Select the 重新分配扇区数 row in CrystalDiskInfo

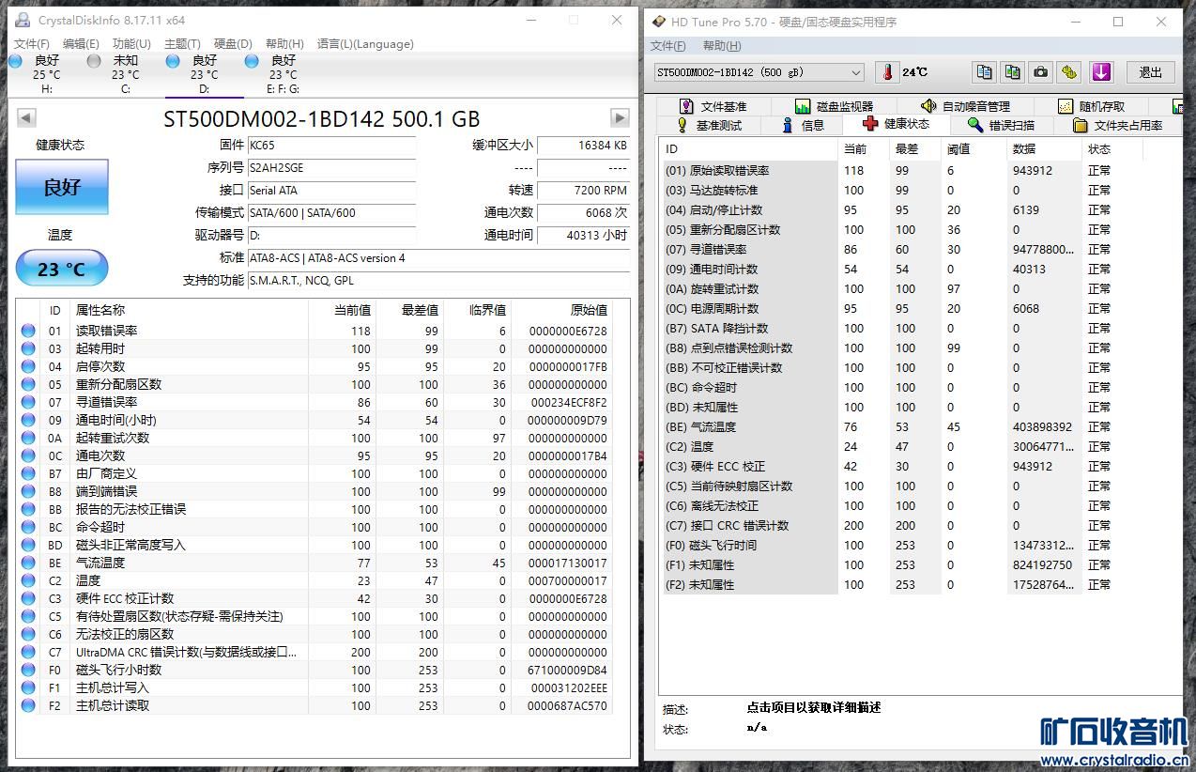click(x=315, y=384)
